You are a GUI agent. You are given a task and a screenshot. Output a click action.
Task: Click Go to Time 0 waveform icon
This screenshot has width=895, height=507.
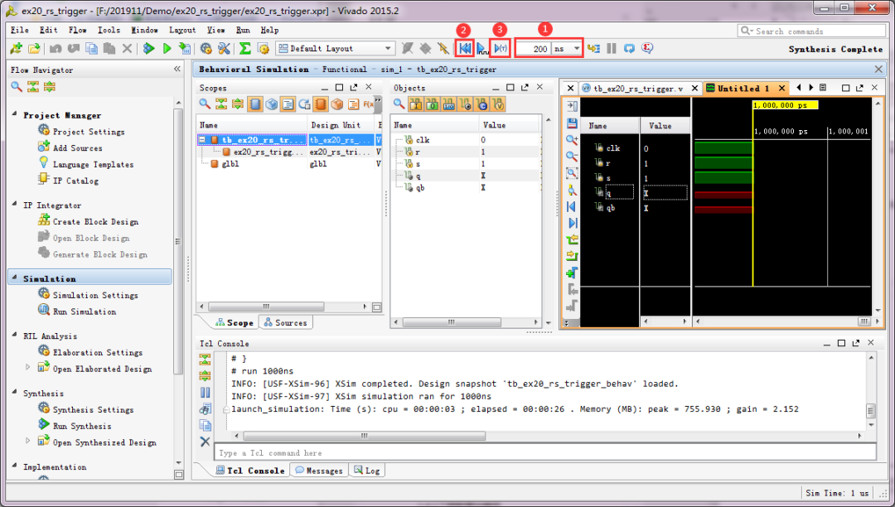(572, 206)
